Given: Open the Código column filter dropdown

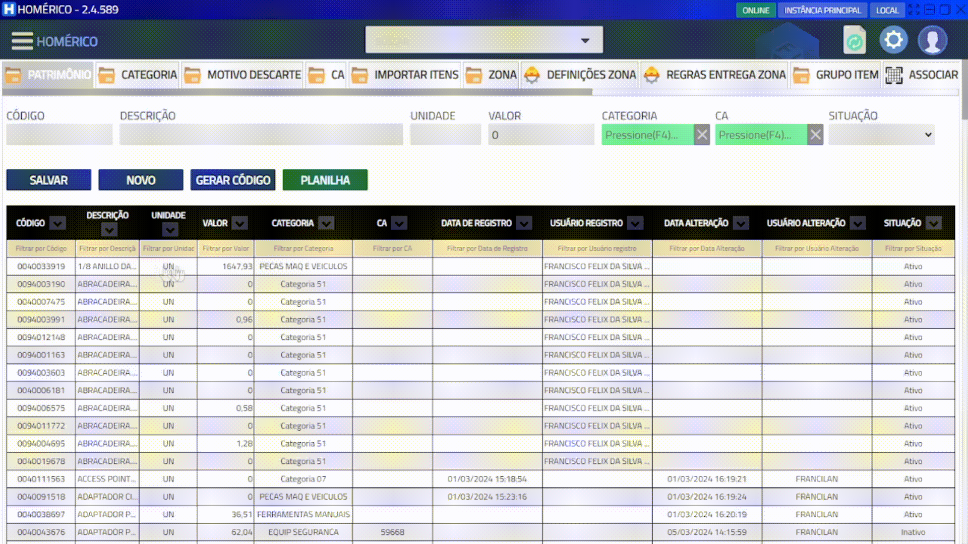Looking at the screenshot, I should [x=58, y=223].
